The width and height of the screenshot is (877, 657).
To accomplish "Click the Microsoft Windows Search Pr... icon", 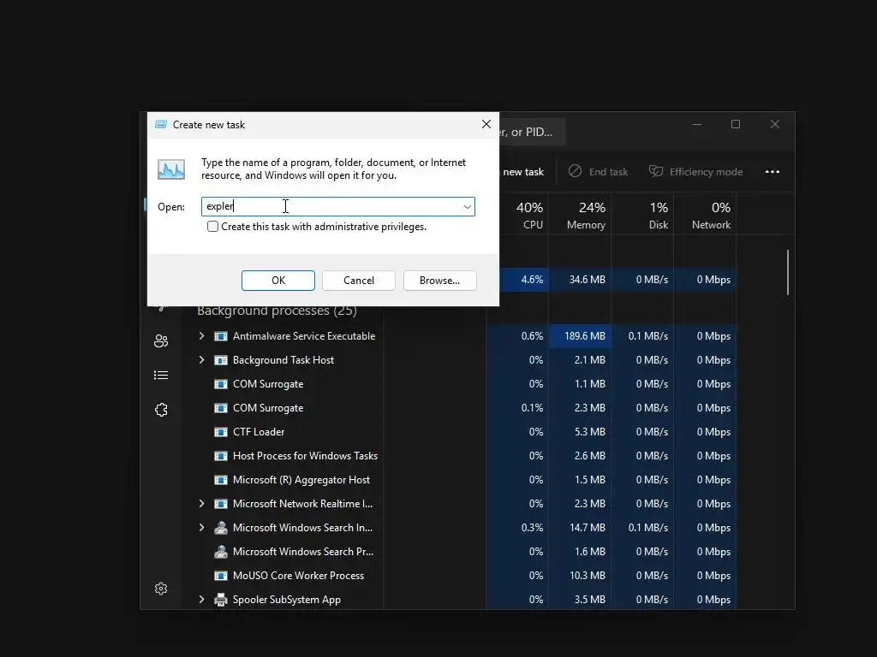I will (221, 552).
